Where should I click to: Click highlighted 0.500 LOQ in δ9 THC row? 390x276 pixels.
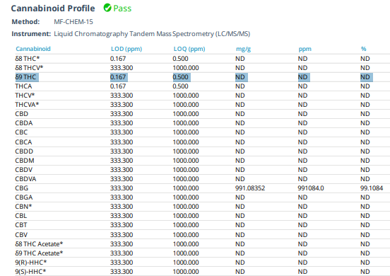click(x=182, y=77)
